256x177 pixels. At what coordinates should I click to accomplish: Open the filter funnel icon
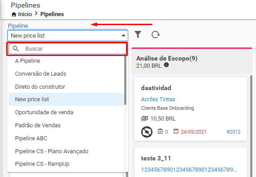[x=138, y=35]
